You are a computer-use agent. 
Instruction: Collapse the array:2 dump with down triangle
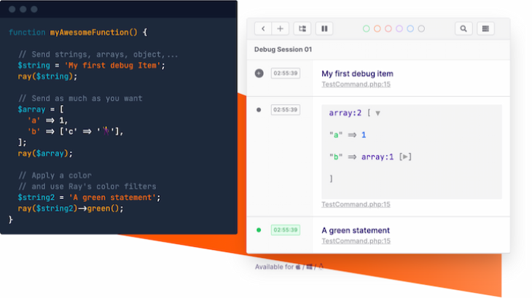378,114
